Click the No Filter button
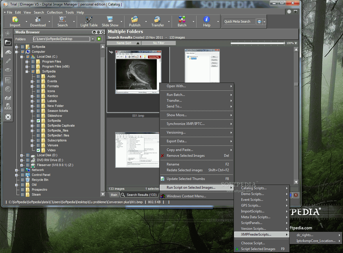 (x=159, y=43)
